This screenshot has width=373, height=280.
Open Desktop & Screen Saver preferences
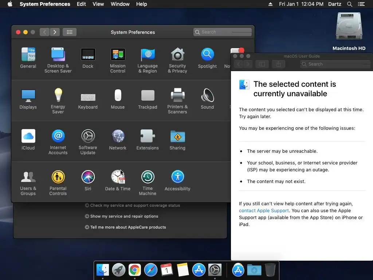click(x=58, y=60)
